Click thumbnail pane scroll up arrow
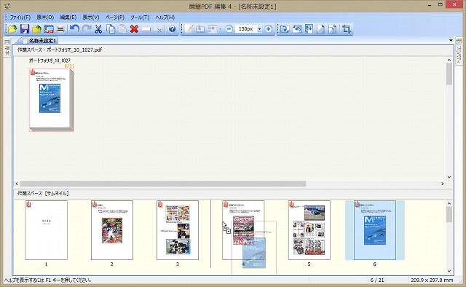This screenshot has width=466, height=287. [449, 203]
